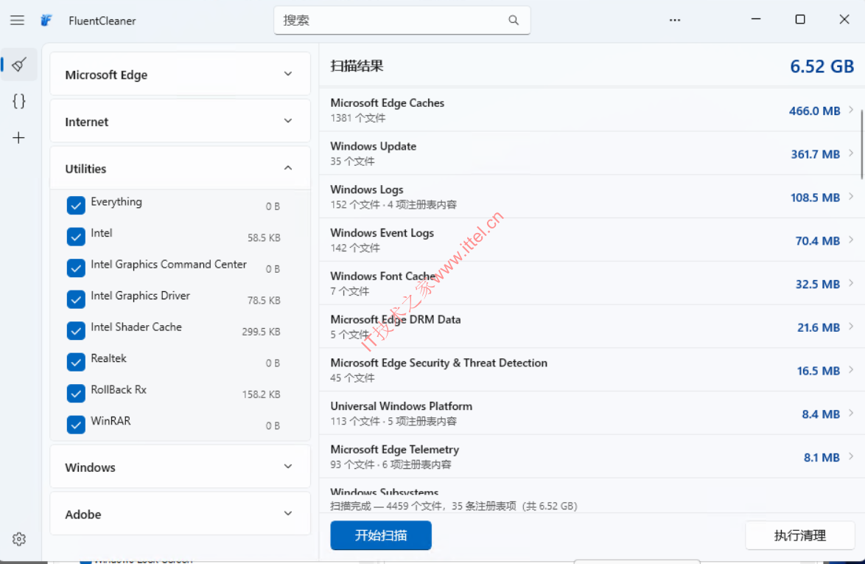Screen dimensions: 865x564
Task: Uncheck the Realtek checkbox
Action: [x=76, y=362]
